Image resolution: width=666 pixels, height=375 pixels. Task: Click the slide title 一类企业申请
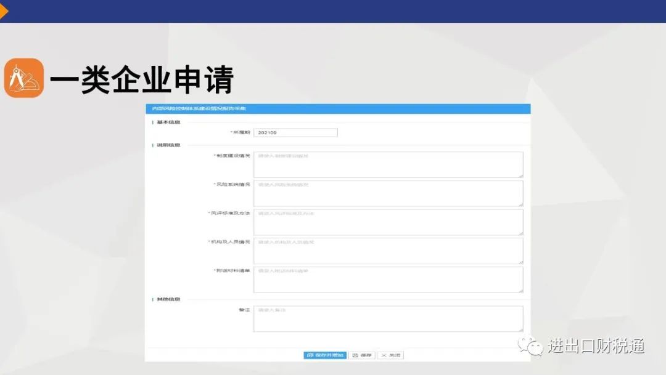142,79
